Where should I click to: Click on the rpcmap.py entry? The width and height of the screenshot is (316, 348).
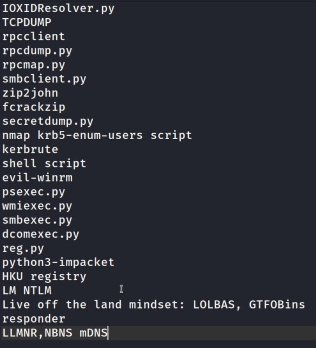34,65
